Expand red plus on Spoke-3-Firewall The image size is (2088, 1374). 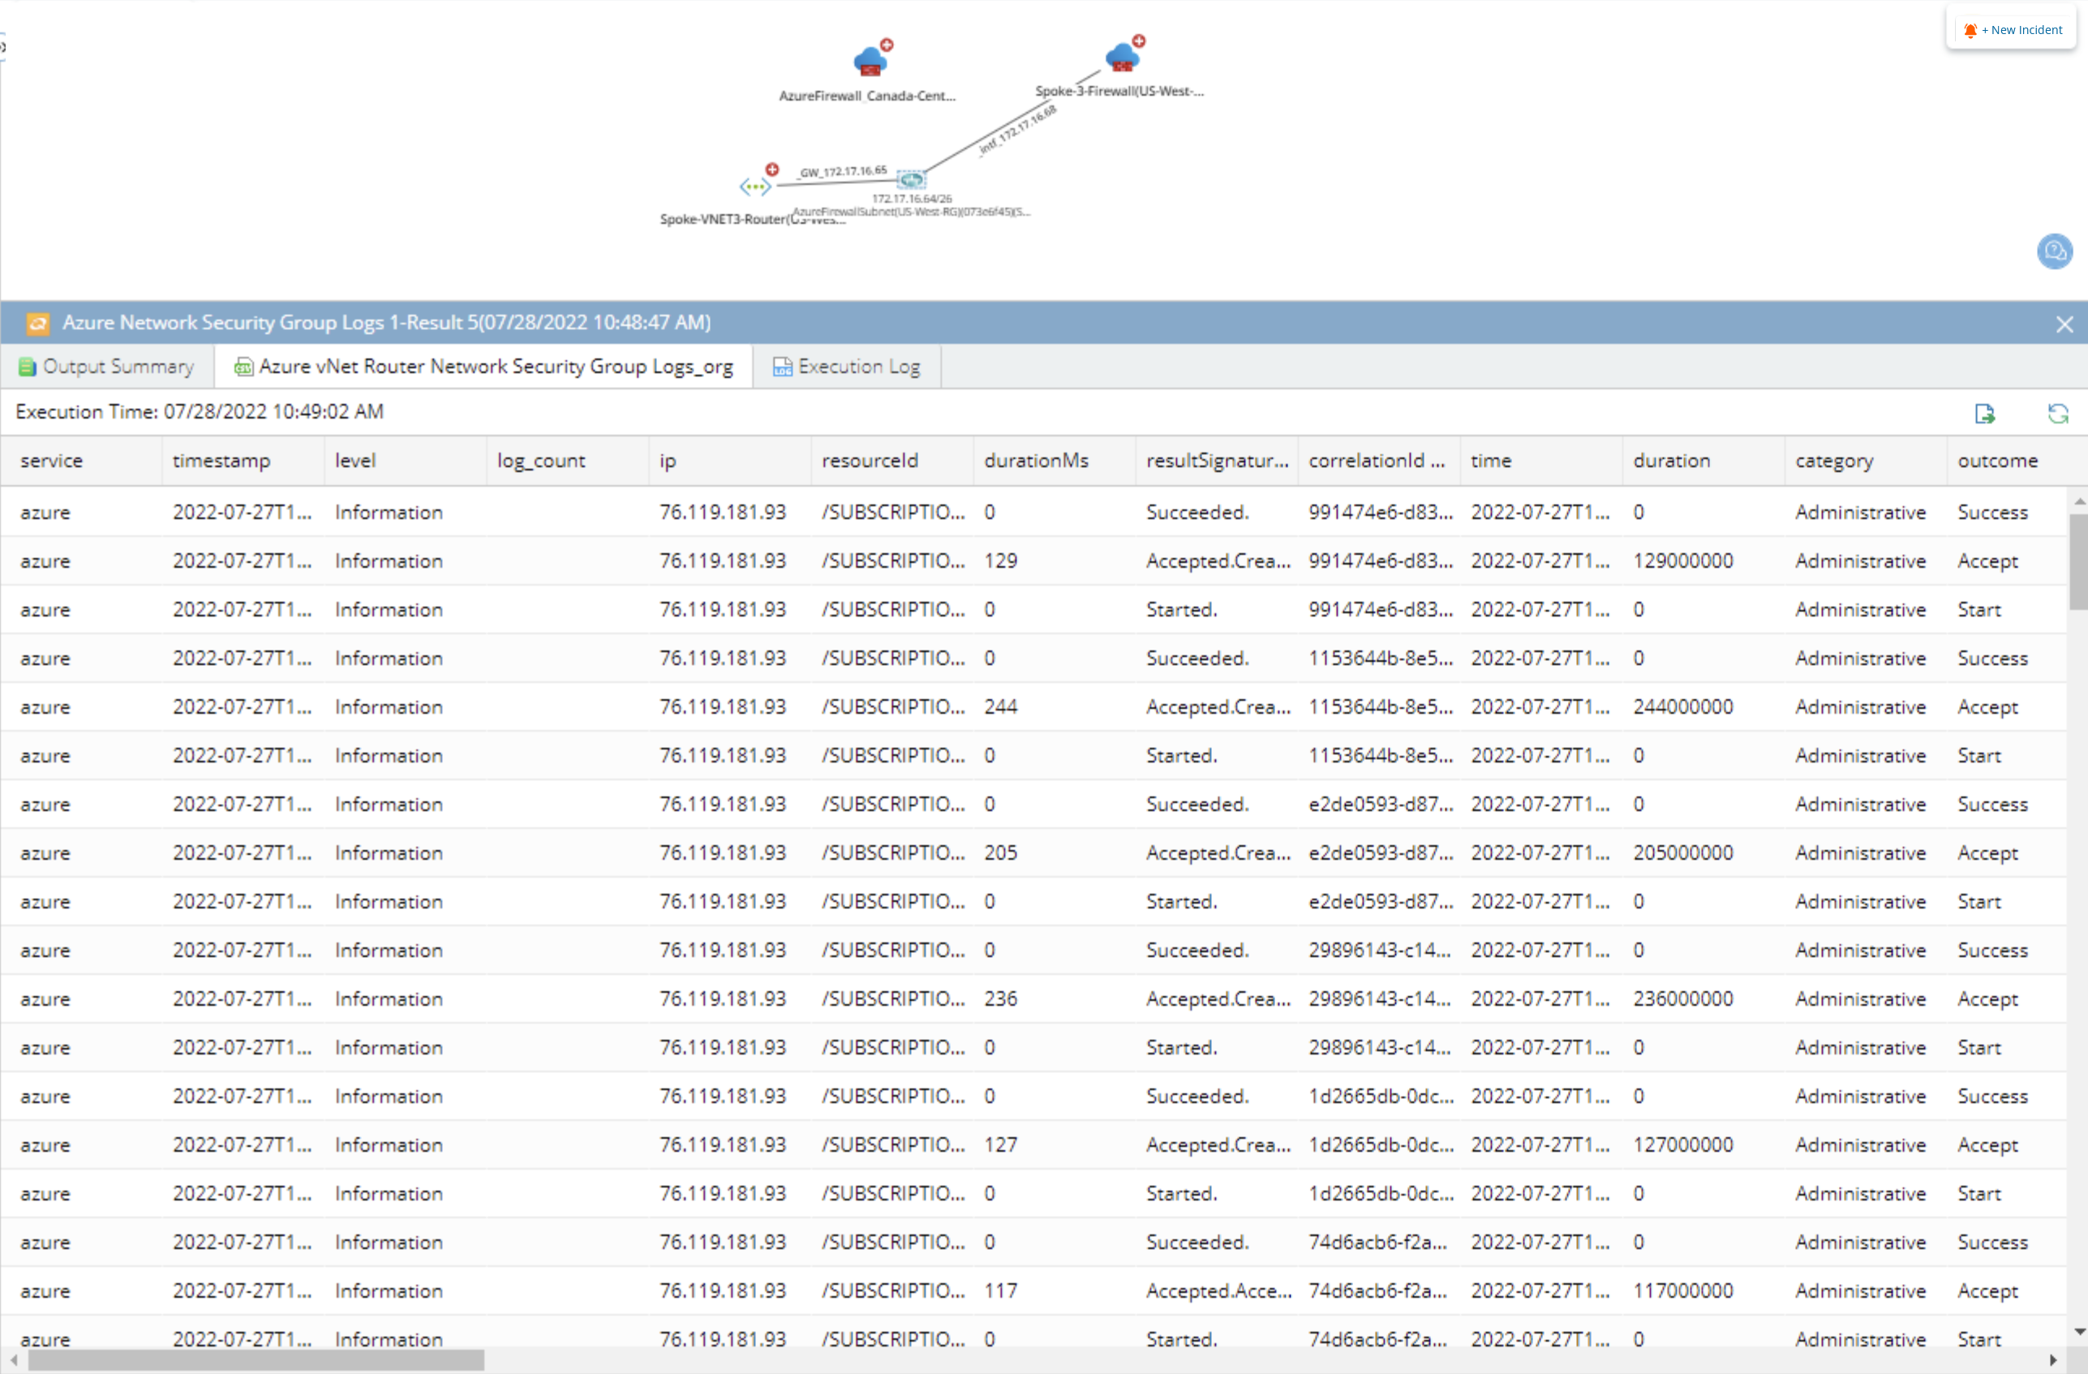[x=1139, y=41]
